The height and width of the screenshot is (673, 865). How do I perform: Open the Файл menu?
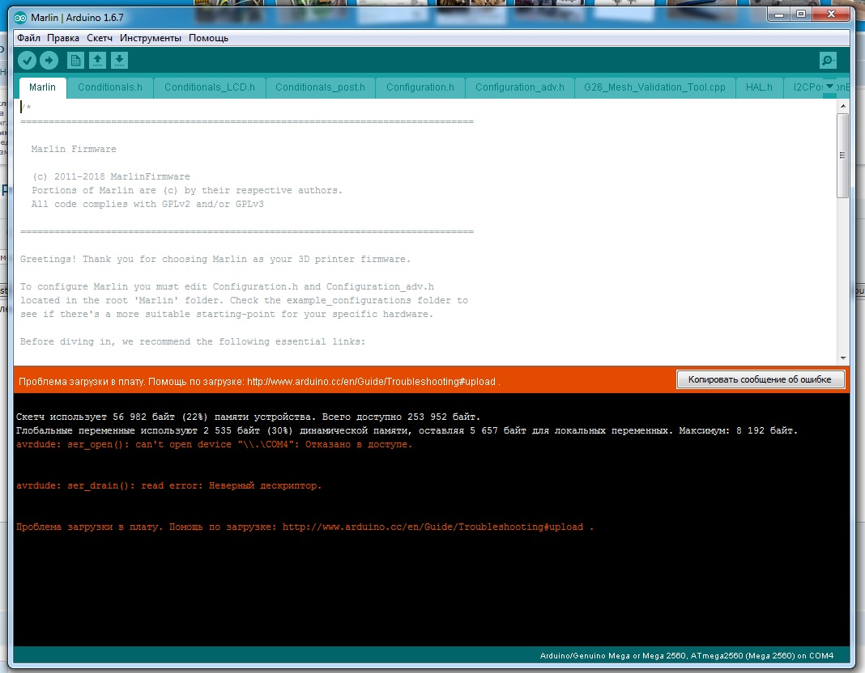point(28,38)
